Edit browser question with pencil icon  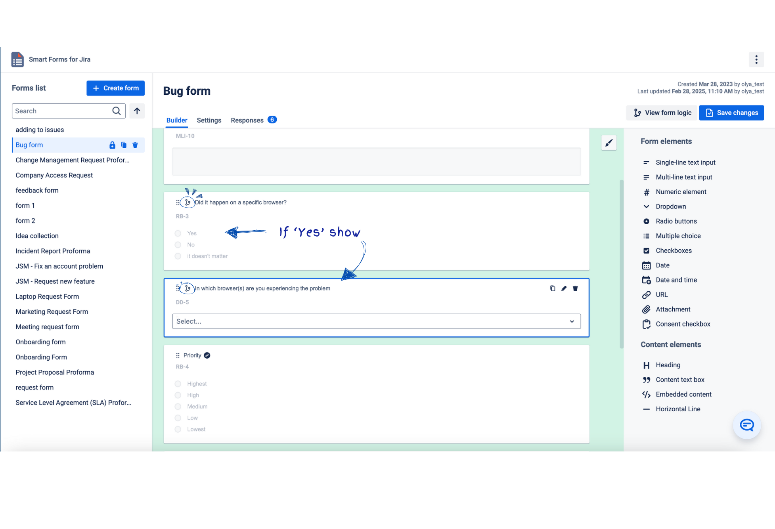[564, 288]
